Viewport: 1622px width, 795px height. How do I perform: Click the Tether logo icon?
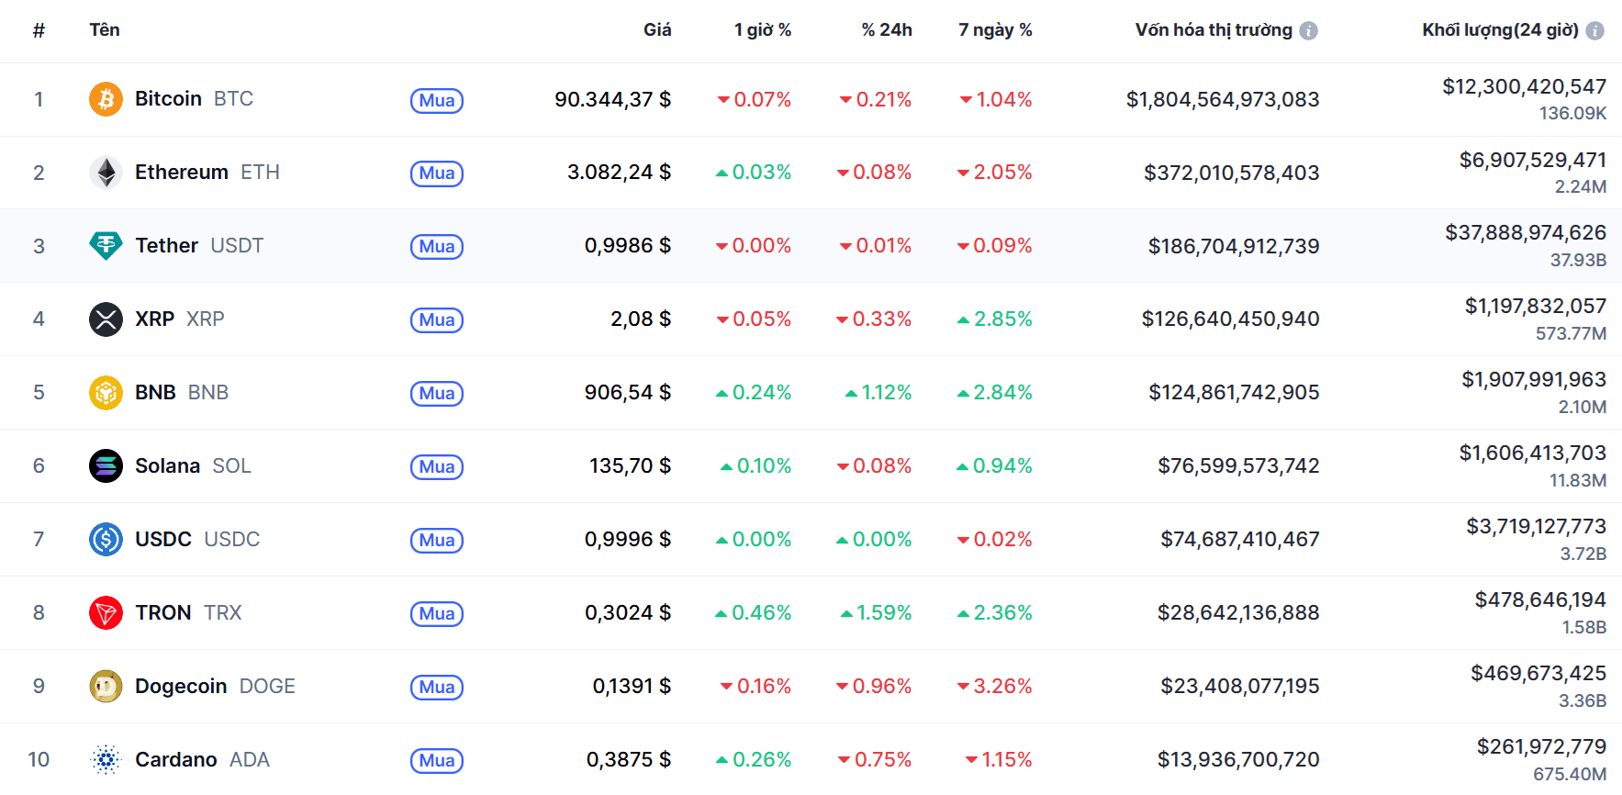(106, 246)
